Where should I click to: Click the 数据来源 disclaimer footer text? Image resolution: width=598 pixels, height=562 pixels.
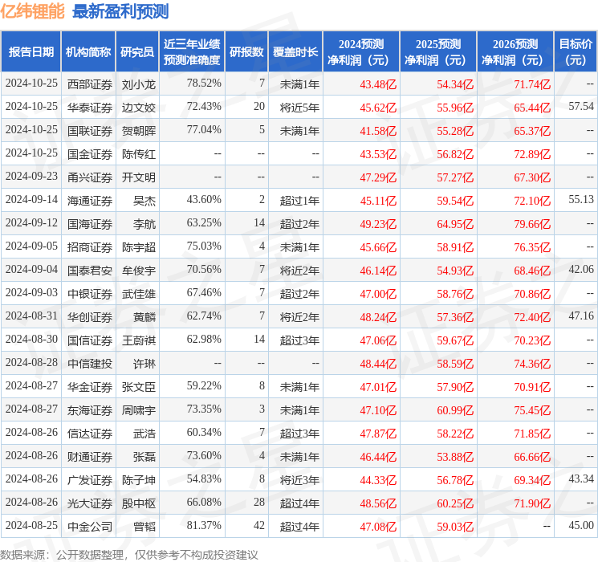click(129, 555)
